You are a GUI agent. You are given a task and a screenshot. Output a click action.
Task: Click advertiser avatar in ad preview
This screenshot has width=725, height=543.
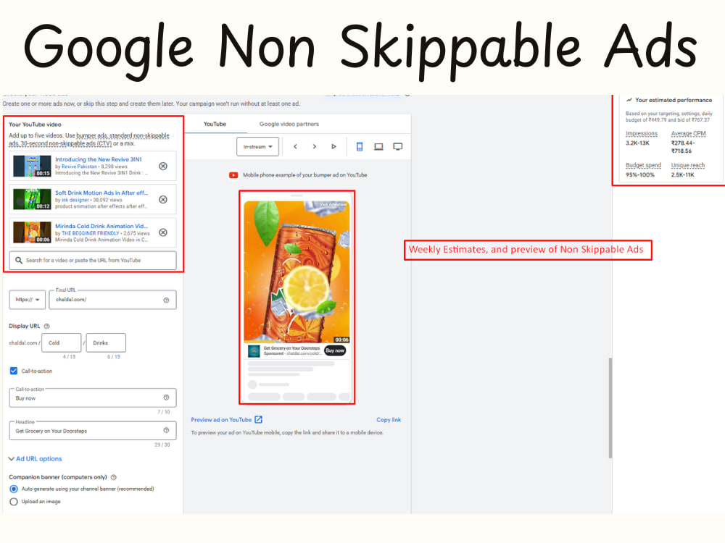[x=254, y=351]
